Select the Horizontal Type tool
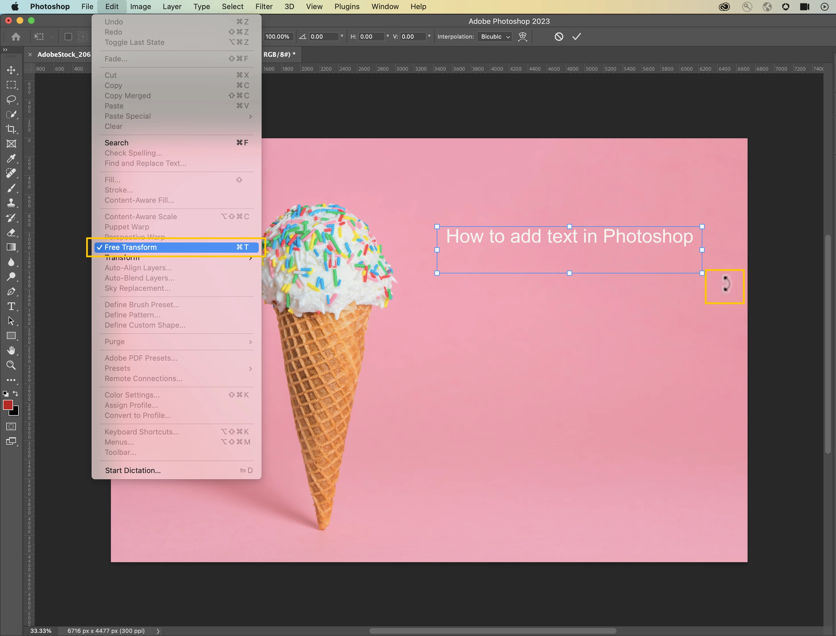The image size is (836, 636). (x=11, y=306)
